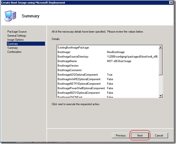
Task: Click the BootImage: label row
Action: click(64, 52)
